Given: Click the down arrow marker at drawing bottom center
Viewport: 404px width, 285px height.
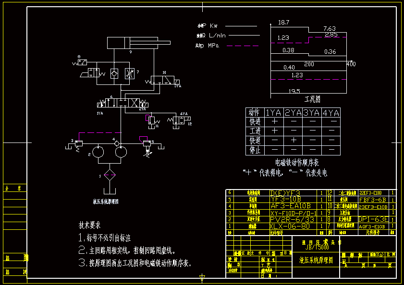Looking at the screenshot, I should point(202,277).
